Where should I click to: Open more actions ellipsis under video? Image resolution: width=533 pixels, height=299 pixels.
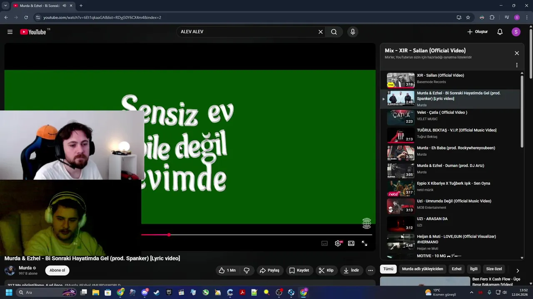370,270
